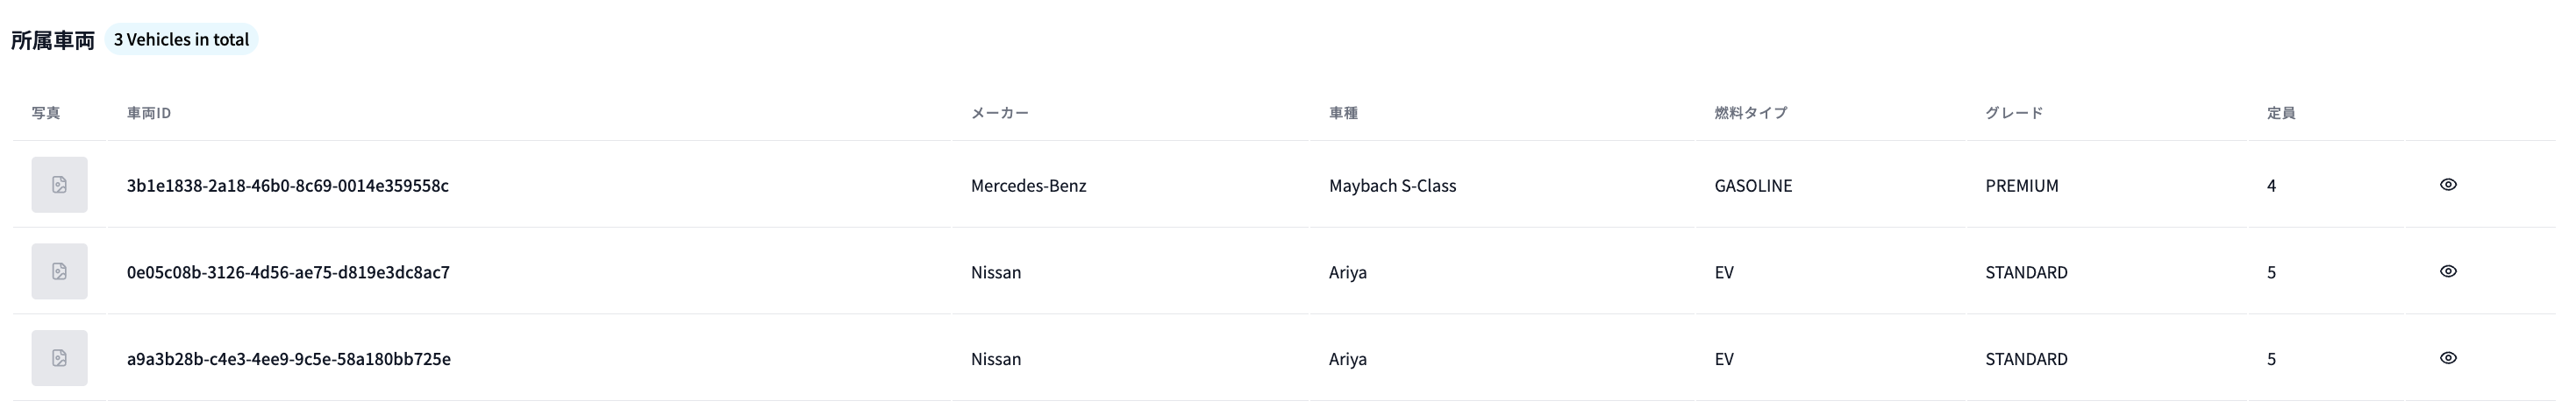Select the PREMIUM grade cell
Screen dimensions: 2576x408
click(x=2022, y=186)
